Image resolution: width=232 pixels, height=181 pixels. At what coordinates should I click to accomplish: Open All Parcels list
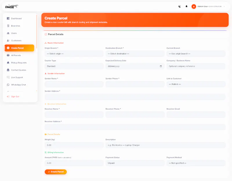click(19, 55)
